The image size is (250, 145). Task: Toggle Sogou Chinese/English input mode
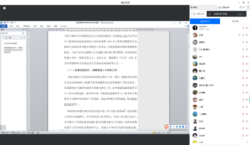(171, 126)
